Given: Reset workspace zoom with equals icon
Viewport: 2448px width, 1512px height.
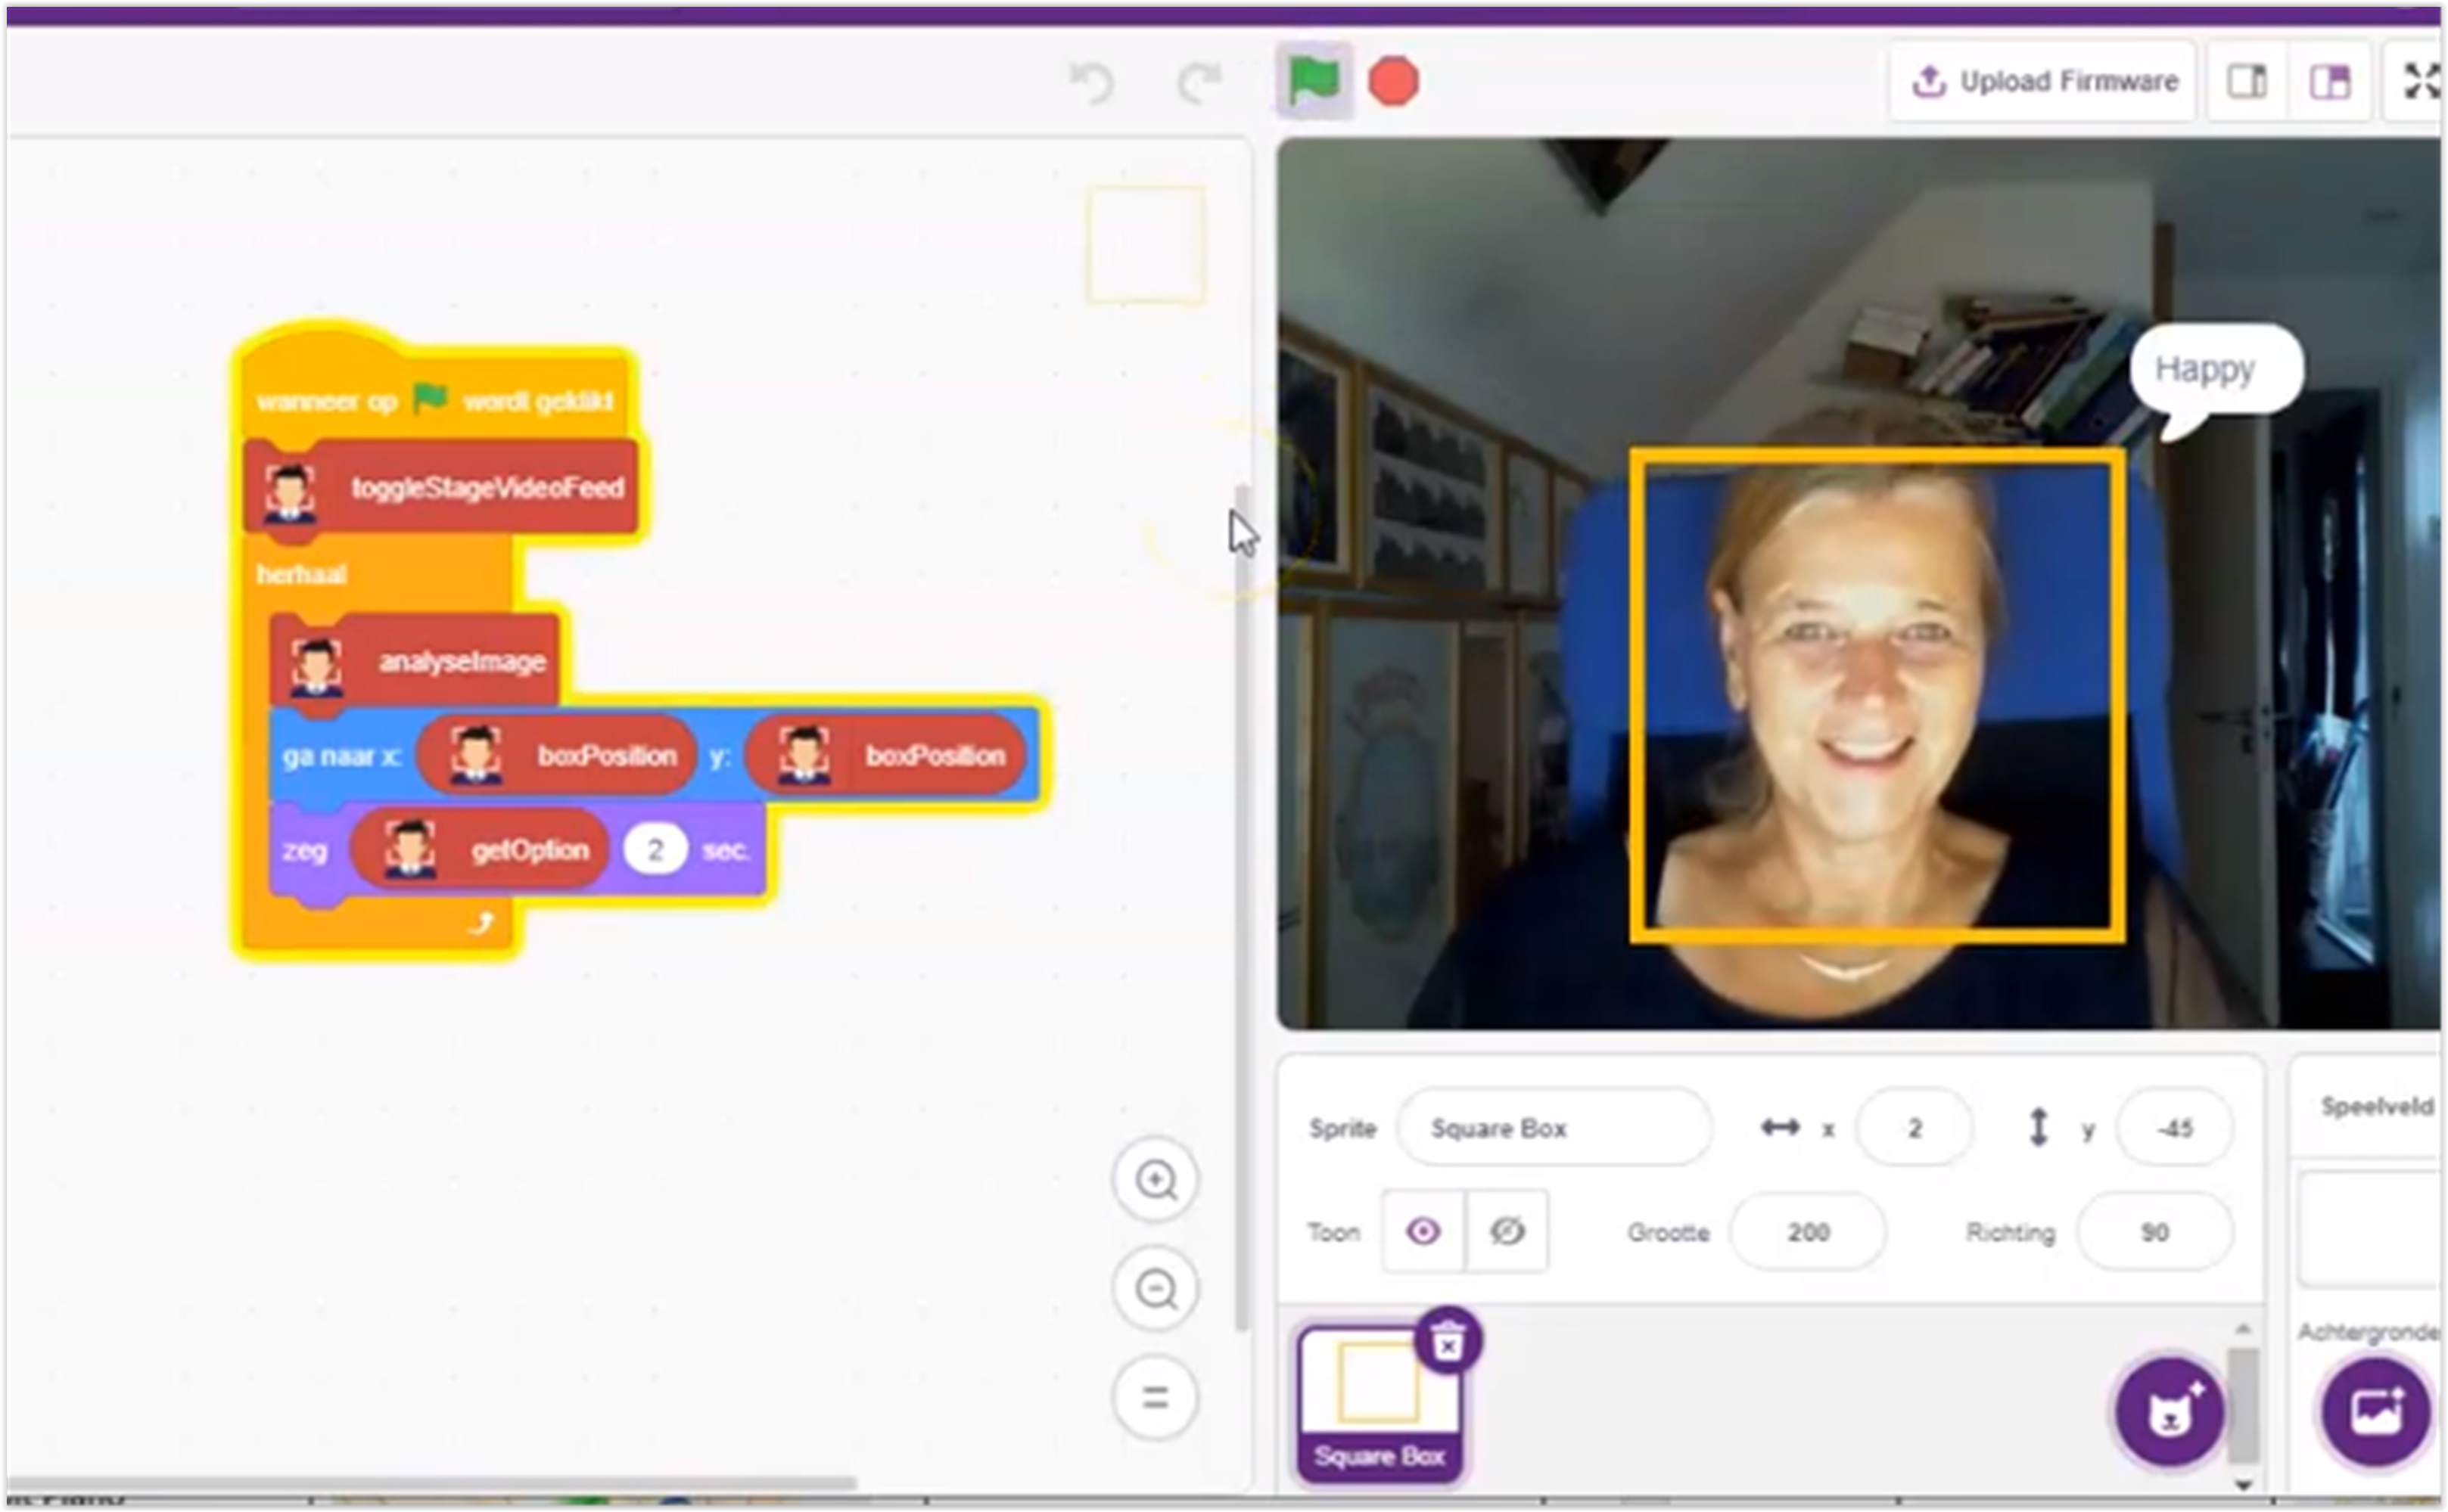Looking at the screenshot, I should click(x=1156, y=1397).
